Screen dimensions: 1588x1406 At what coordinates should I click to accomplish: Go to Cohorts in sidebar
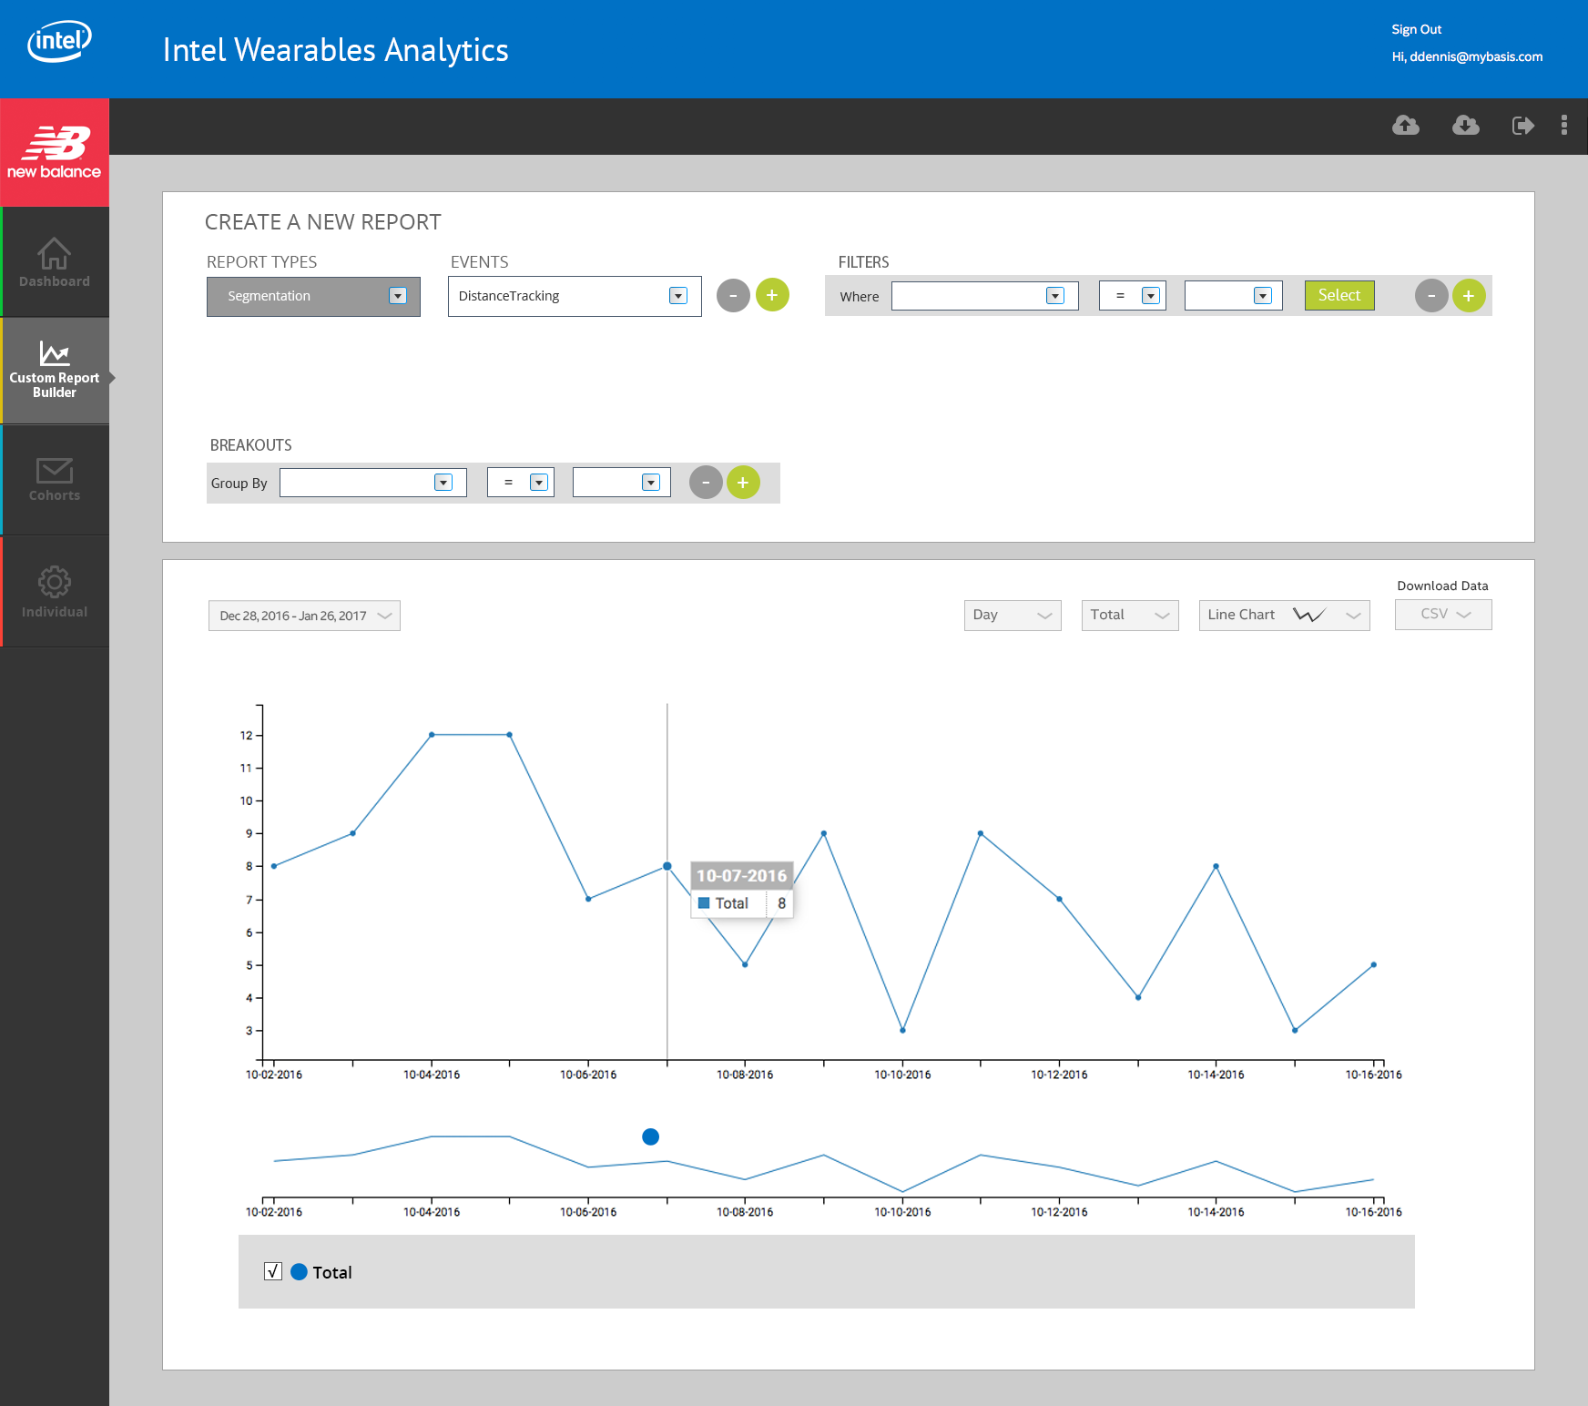55,480
